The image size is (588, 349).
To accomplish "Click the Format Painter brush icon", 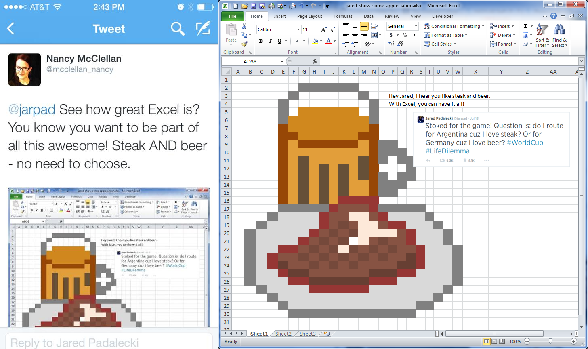I will pyautogui.click(x=244, y=44).
